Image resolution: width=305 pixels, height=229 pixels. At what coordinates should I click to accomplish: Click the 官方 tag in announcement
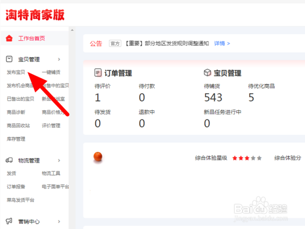[115, 43]
